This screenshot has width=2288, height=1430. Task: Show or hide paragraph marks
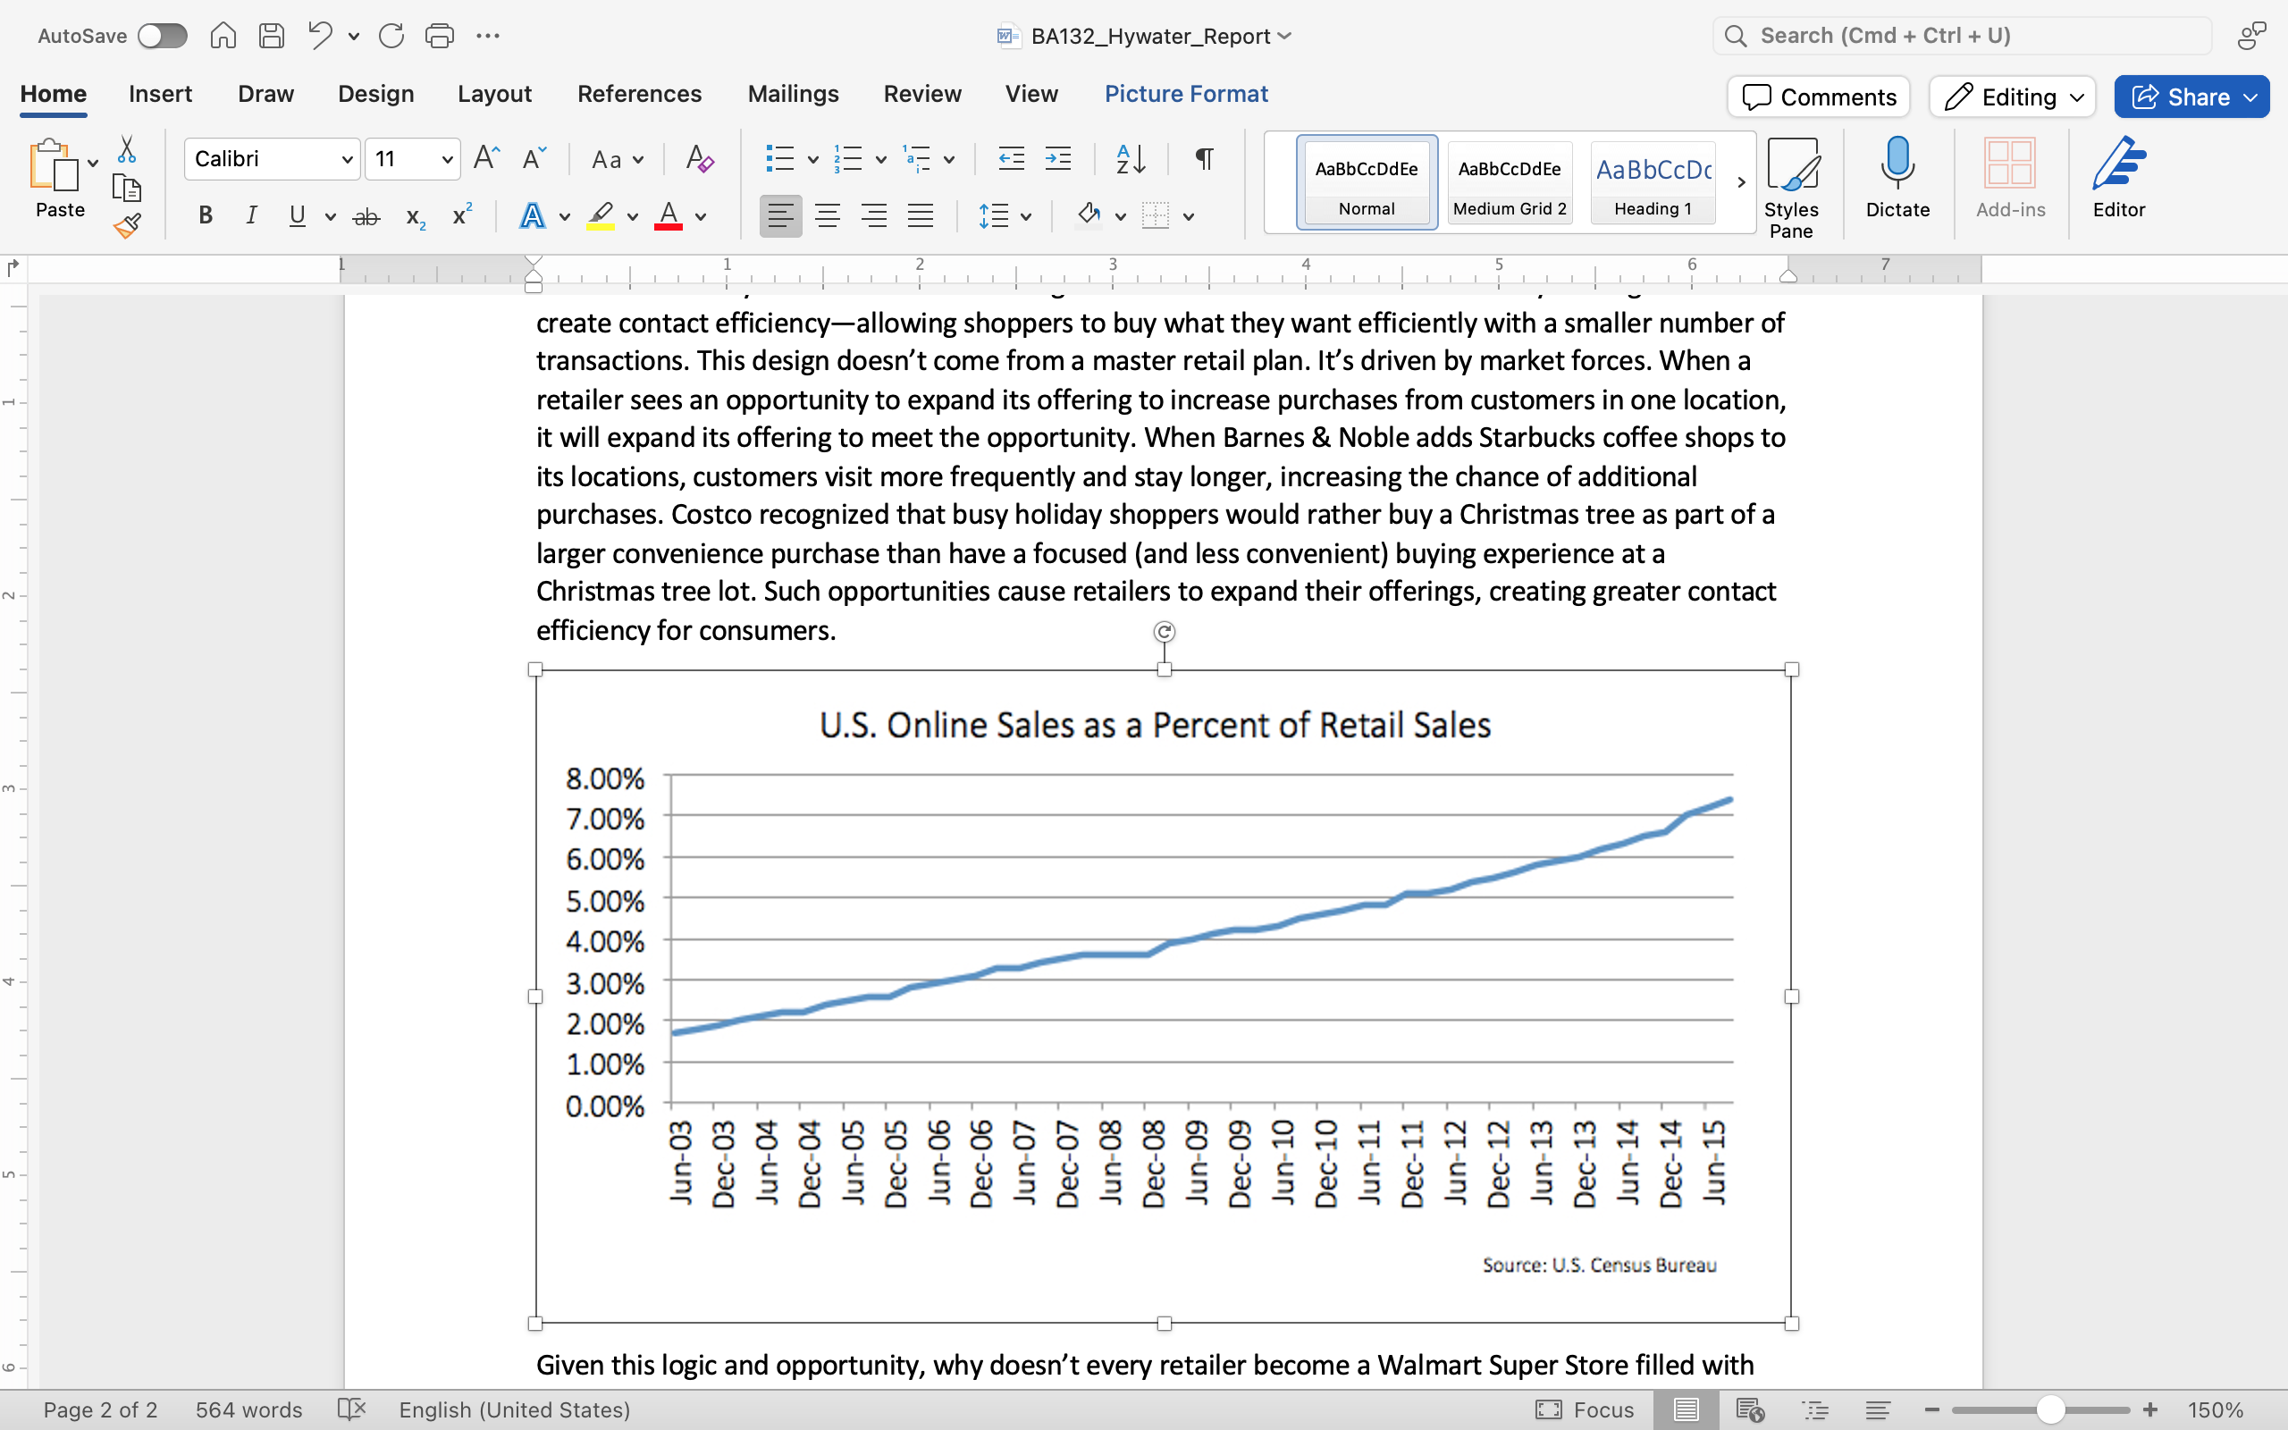(x=1204, y=158)
